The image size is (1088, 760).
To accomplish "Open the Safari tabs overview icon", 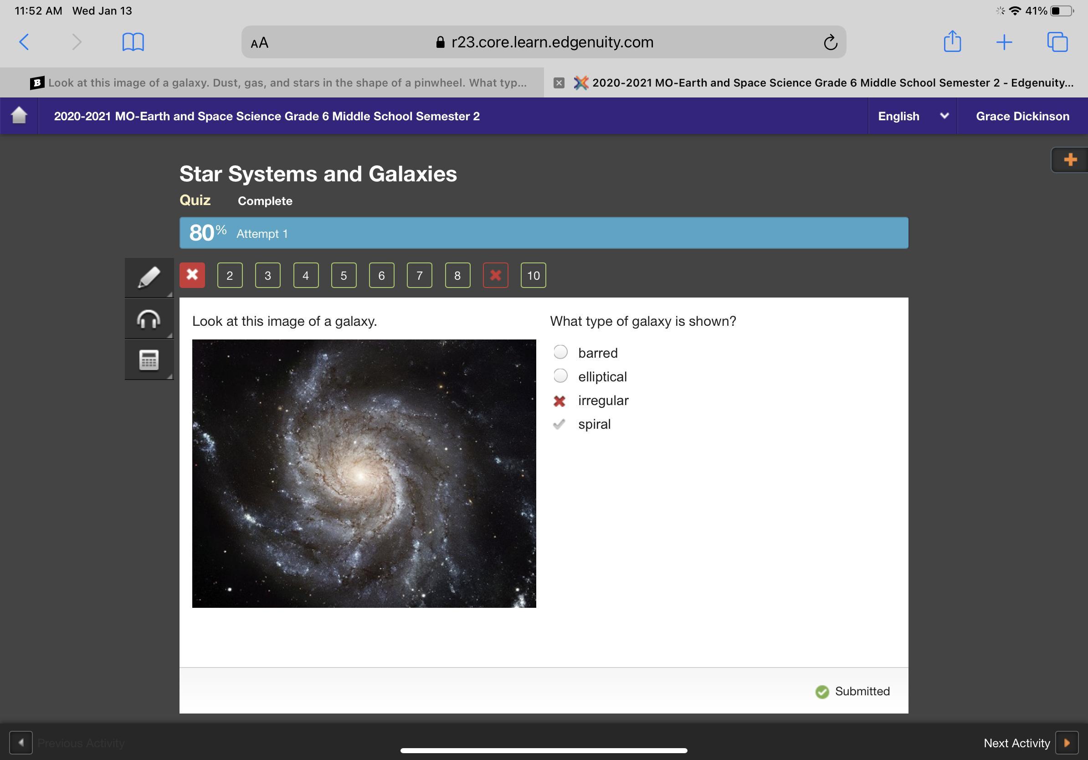I will click(x=1057, y=42).
